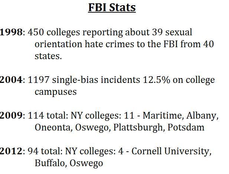The width and height of the screenshot is (229, 174).
Task: Click the word 'campuses'
Action: point(56,93)
